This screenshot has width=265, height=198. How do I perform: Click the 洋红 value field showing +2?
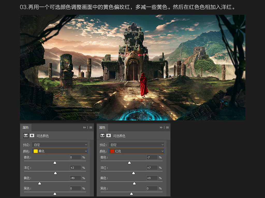pos(75,168)
